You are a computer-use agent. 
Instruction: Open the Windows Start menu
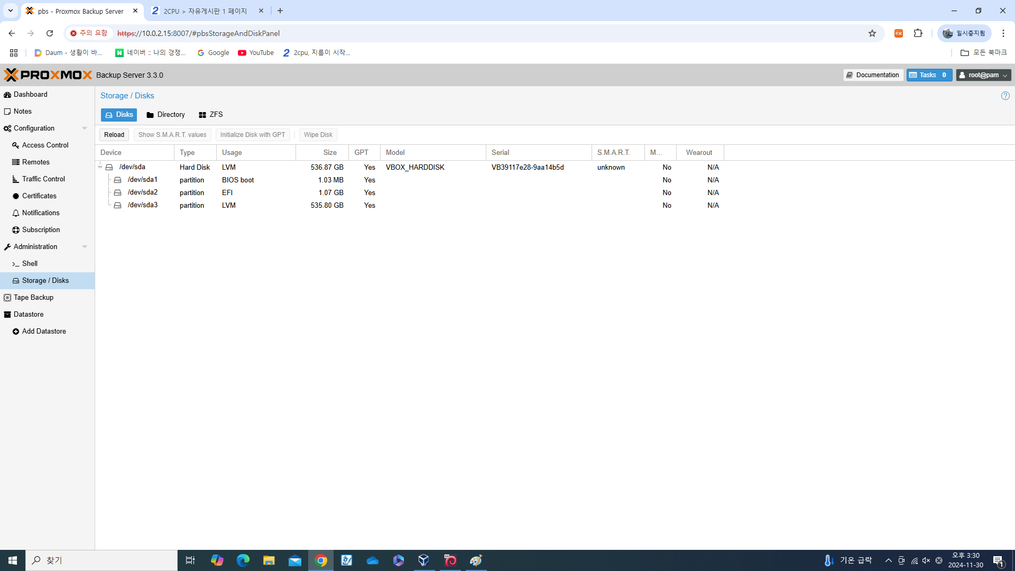[x=13, y=560]
